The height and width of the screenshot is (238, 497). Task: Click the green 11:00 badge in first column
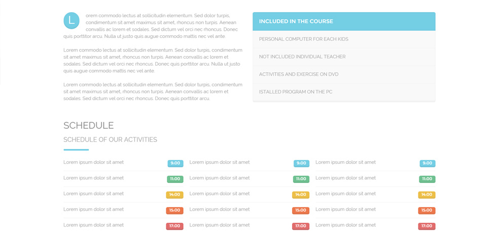175,179
